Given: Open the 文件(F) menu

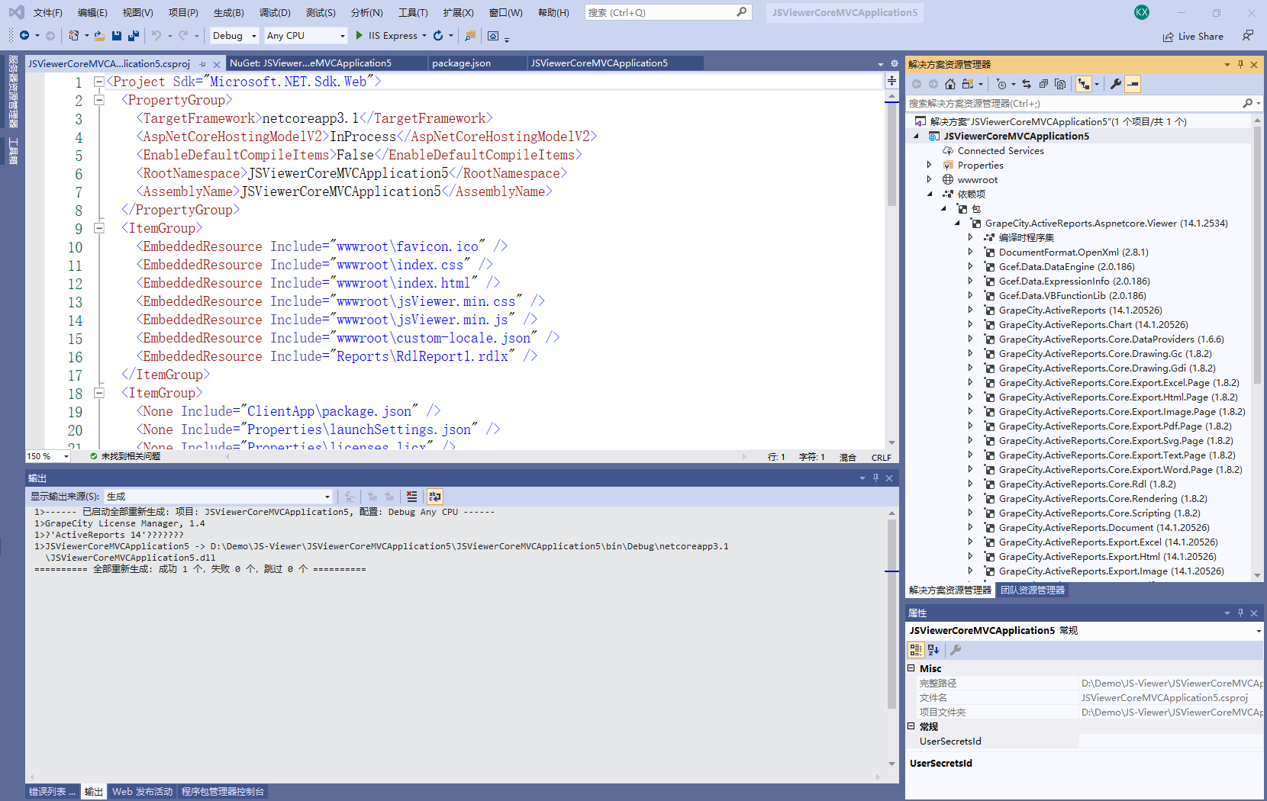Looking at the screenshot, I should click(47, 12).
